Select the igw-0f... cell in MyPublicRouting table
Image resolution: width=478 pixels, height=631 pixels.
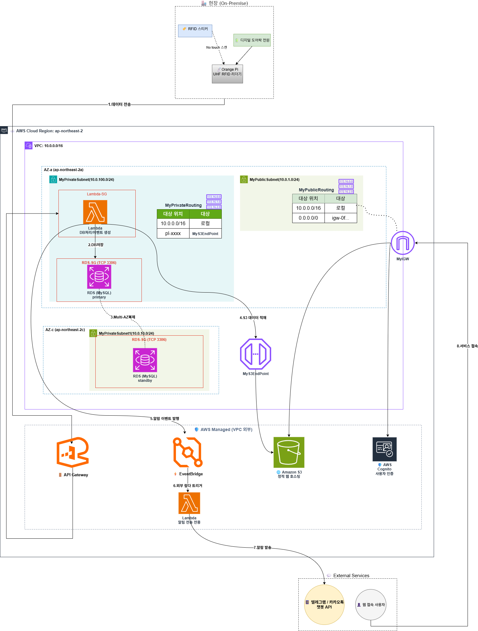click(341, 218)
